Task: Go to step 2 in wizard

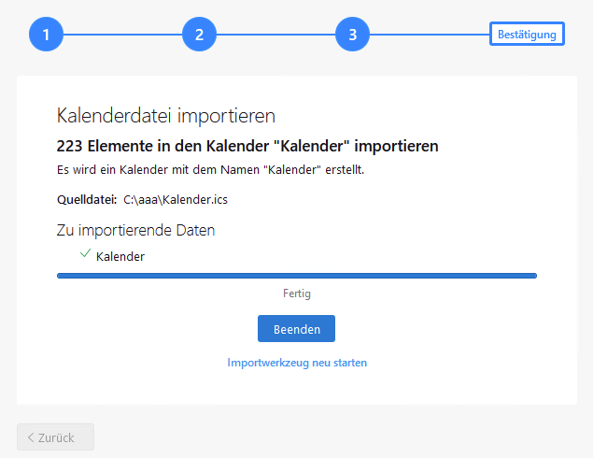Action: (199, 36)
